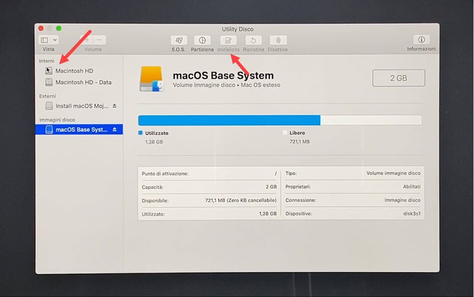Click the 2 GB capacity badge
This screenshot has width=474, height=297.
pyautogui.click(x=398, y=78)
